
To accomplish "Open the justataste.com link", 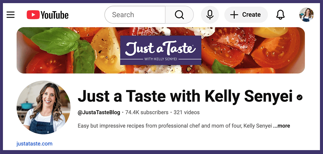I will tap(34, 144).
